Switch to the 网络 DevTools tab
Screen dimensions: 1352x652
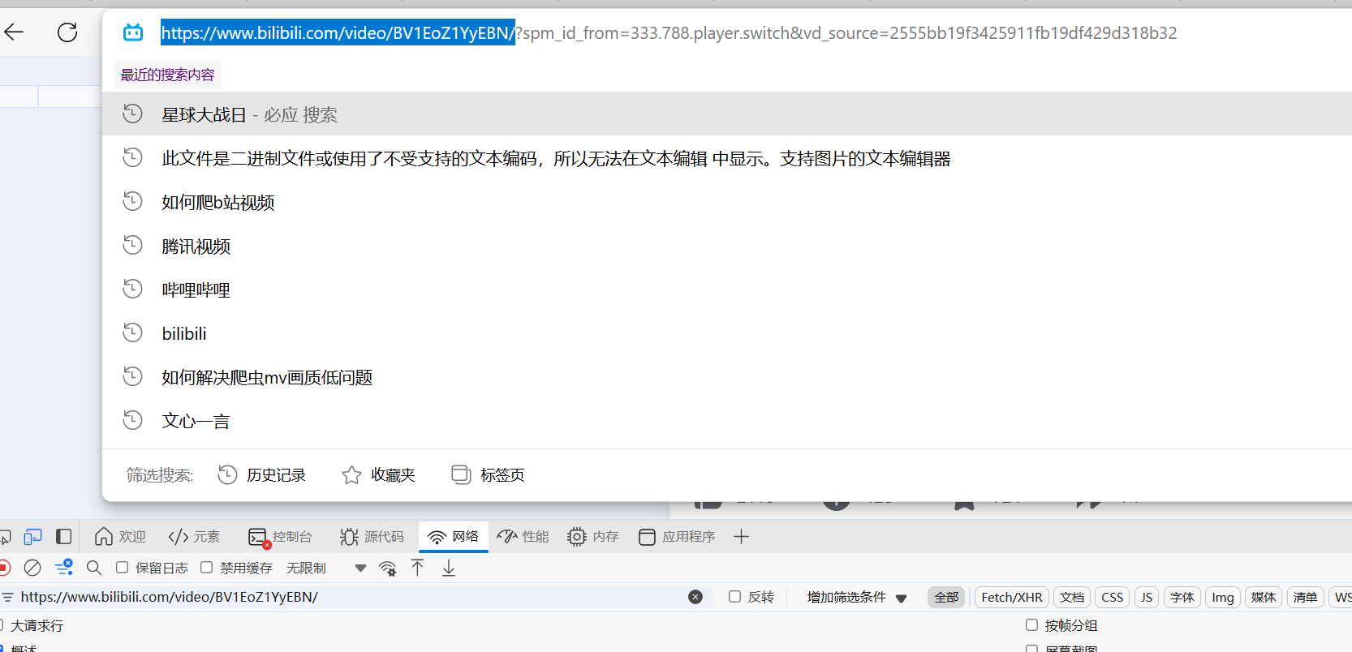[454, 537]
